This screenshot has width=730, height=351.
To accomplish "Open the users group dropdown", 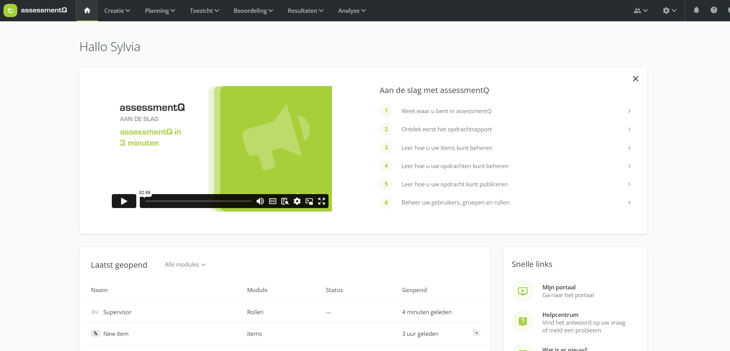I will (x=641, y=10).
